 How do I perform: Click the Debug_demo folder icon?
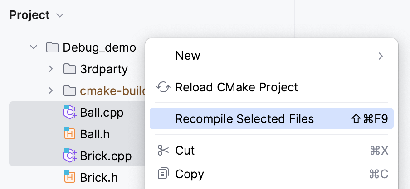(53, 47)
